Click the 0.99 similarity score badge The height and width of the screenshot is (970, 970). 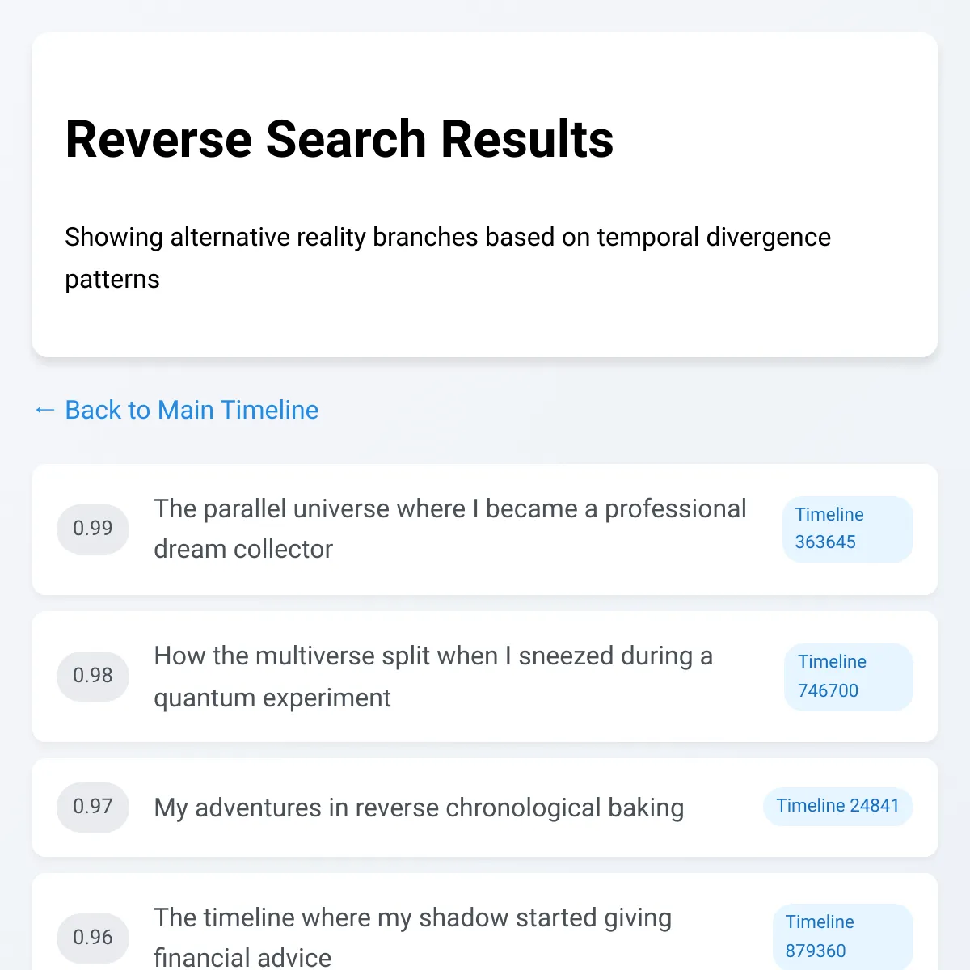click(93, 529)
